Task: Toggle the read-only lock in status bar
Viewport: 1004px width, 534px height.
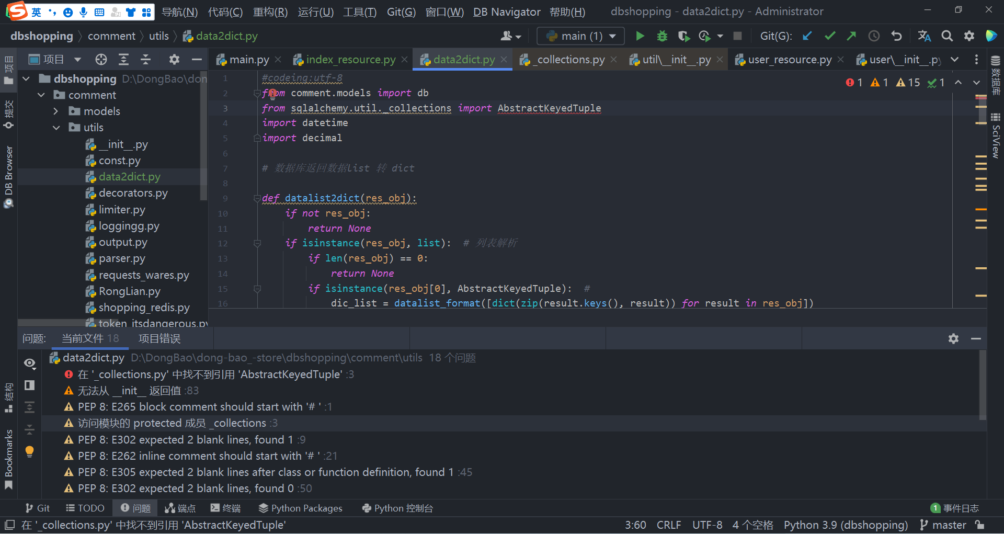Action: pos(980,525)
